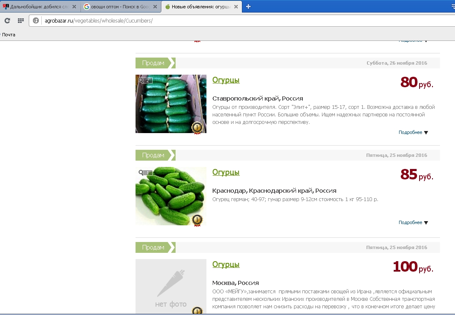Image resolution: width=455 pixels, height=315 pixels.
Task: Open the Краснодар cucumbers pile thumbnail
Action: pos(171,196)
